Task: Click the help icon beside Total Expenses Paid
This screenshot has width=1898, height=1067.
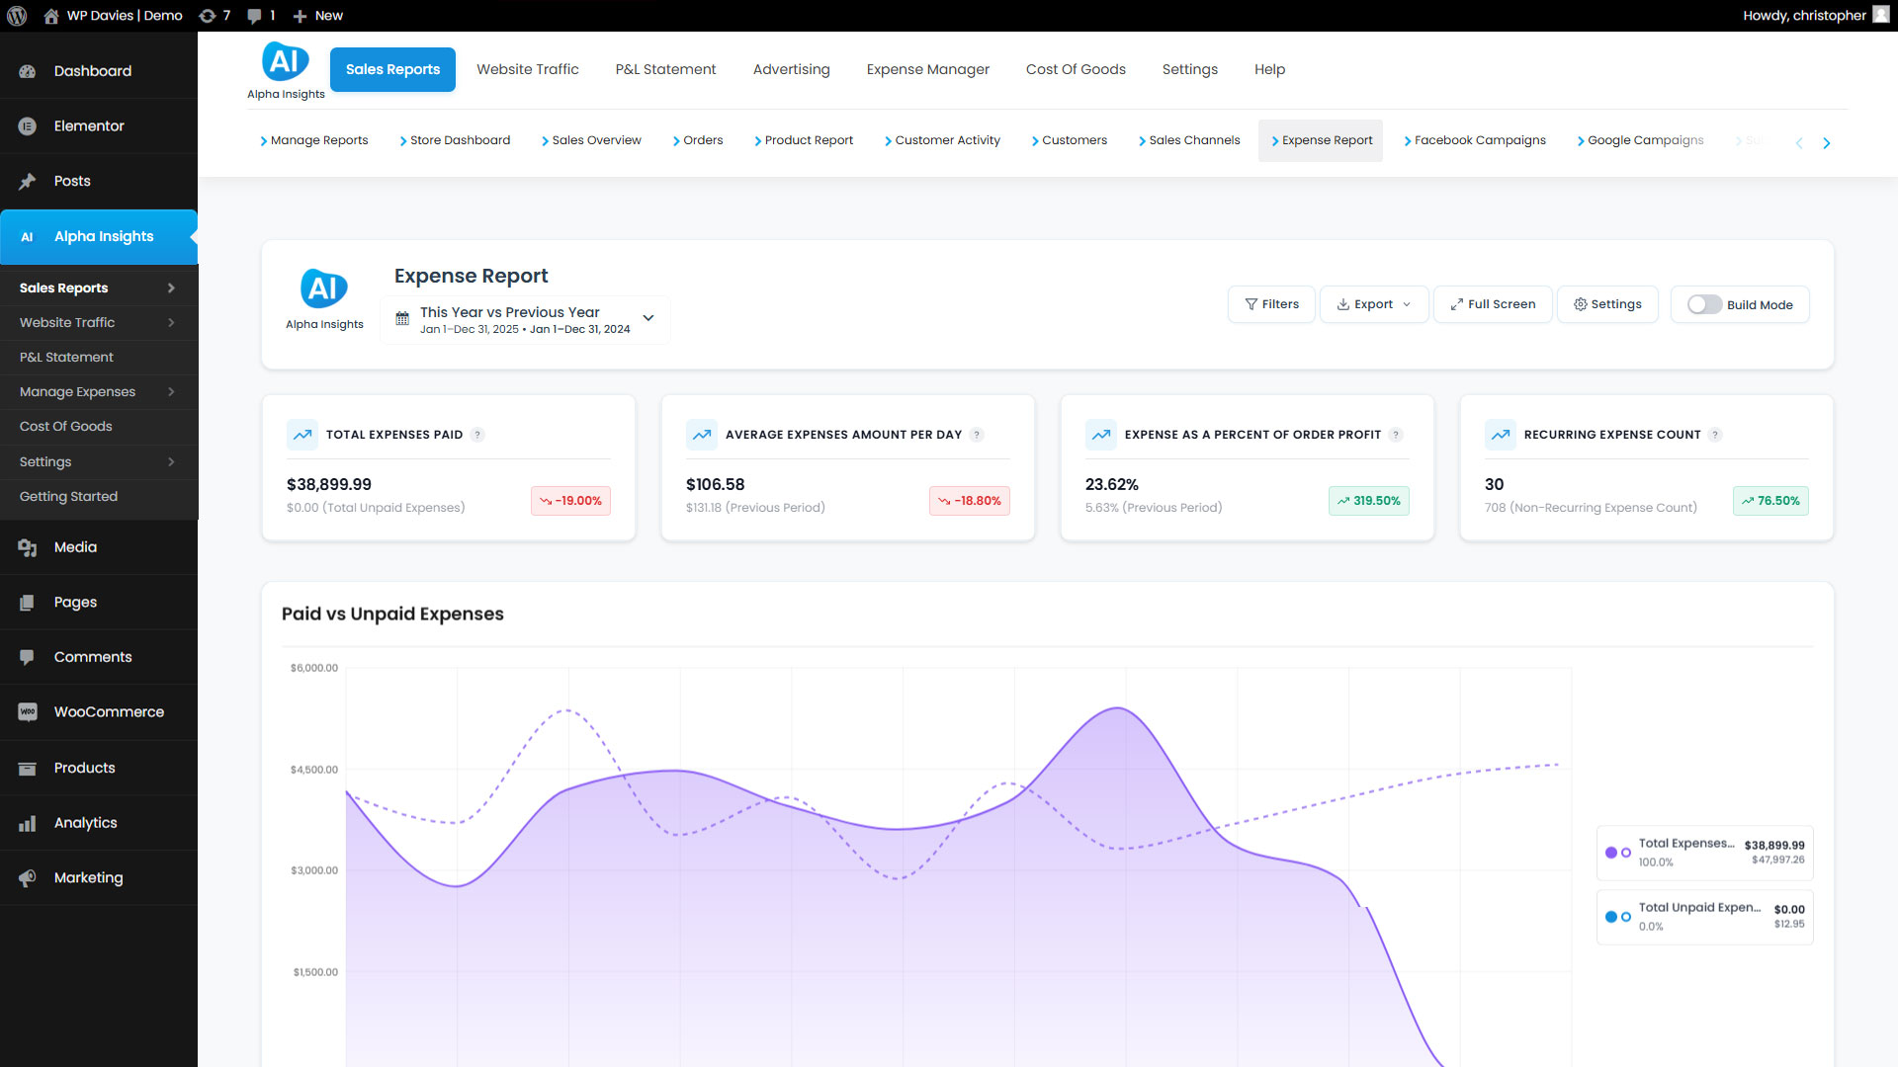Action: tap(477, 435)
